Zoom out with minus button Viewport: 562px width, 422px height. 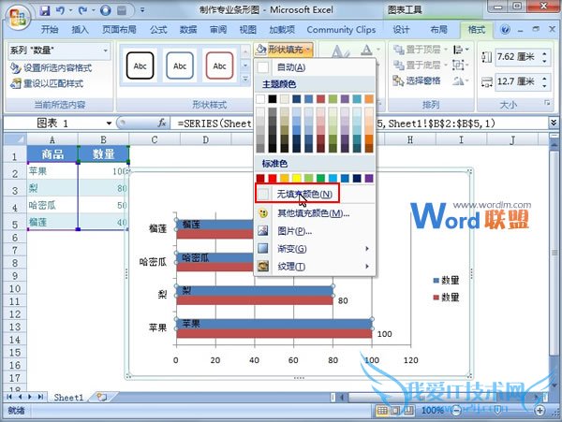455,410
